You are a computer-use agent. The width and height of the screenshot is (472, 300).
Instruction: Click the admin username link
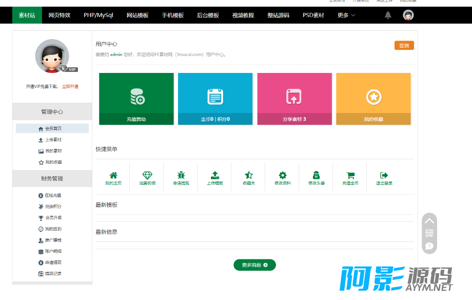[x=116, y=54]
